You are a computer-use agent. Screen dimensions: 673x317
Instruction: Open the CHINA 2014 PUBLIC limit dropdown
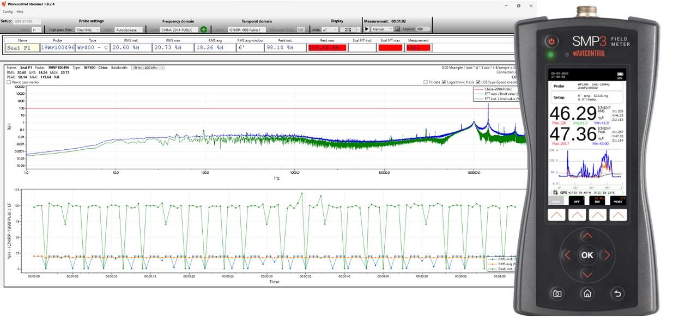(x=179, y=29)
